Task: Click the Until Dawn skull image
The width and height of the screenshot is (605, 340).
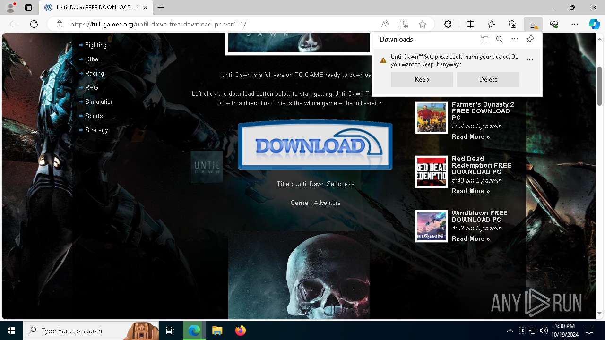Action: 299,275
